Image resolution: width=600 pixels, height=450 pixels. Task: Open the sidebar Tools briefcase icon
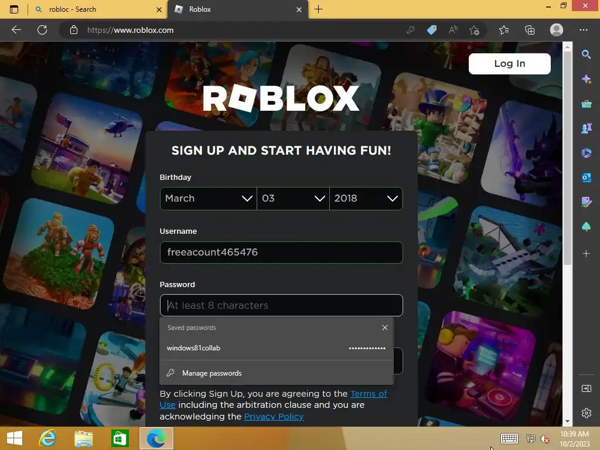(586, 104)
